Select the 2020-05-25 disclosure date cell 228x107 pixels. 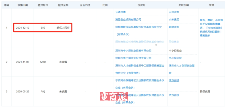(23, 91)
